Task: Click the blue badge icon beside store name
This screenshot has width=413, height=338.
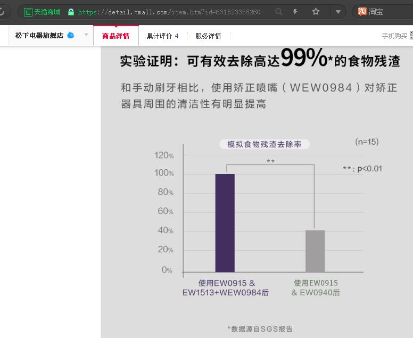Action: click(x=71, y=35)
